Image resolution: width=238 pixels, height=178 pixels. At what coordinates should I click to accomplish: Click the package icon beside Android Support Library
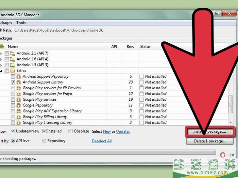coord(19,82)
